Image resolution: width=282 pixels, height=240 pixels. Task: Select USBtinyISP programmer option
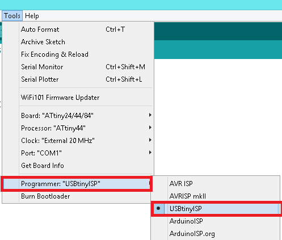[x=216, y=209]
